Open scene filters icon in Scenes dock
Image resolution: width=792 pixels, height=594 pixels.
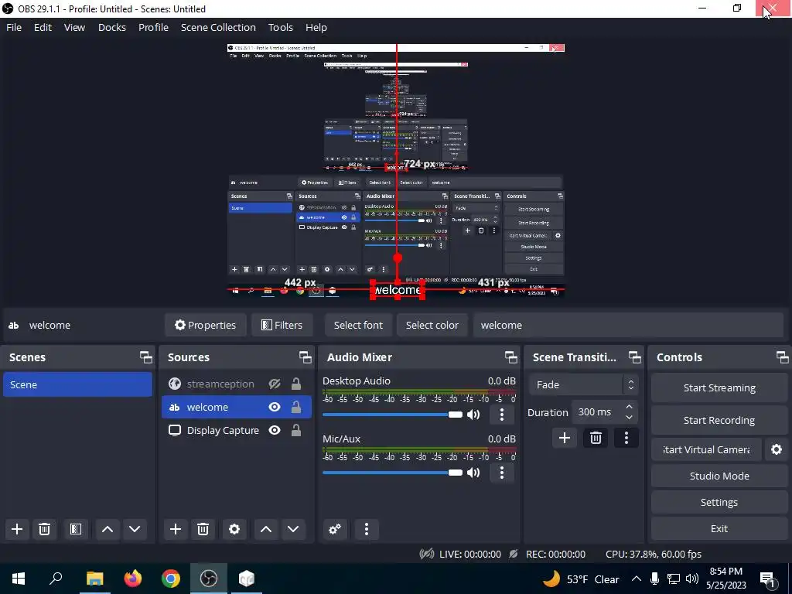tap(76, 529)
